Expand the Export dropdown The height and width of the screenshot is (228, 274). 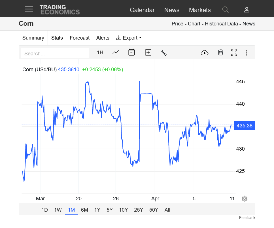[129, 38]
